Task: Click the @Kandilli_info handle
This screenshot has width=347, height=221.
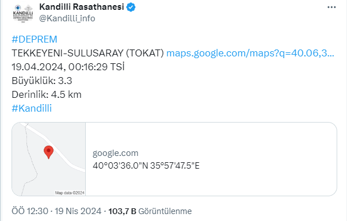Action: coord(67,18)
